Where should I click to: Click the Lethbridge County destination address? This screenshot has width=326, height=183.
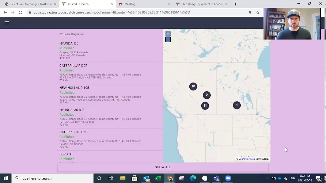95,100
